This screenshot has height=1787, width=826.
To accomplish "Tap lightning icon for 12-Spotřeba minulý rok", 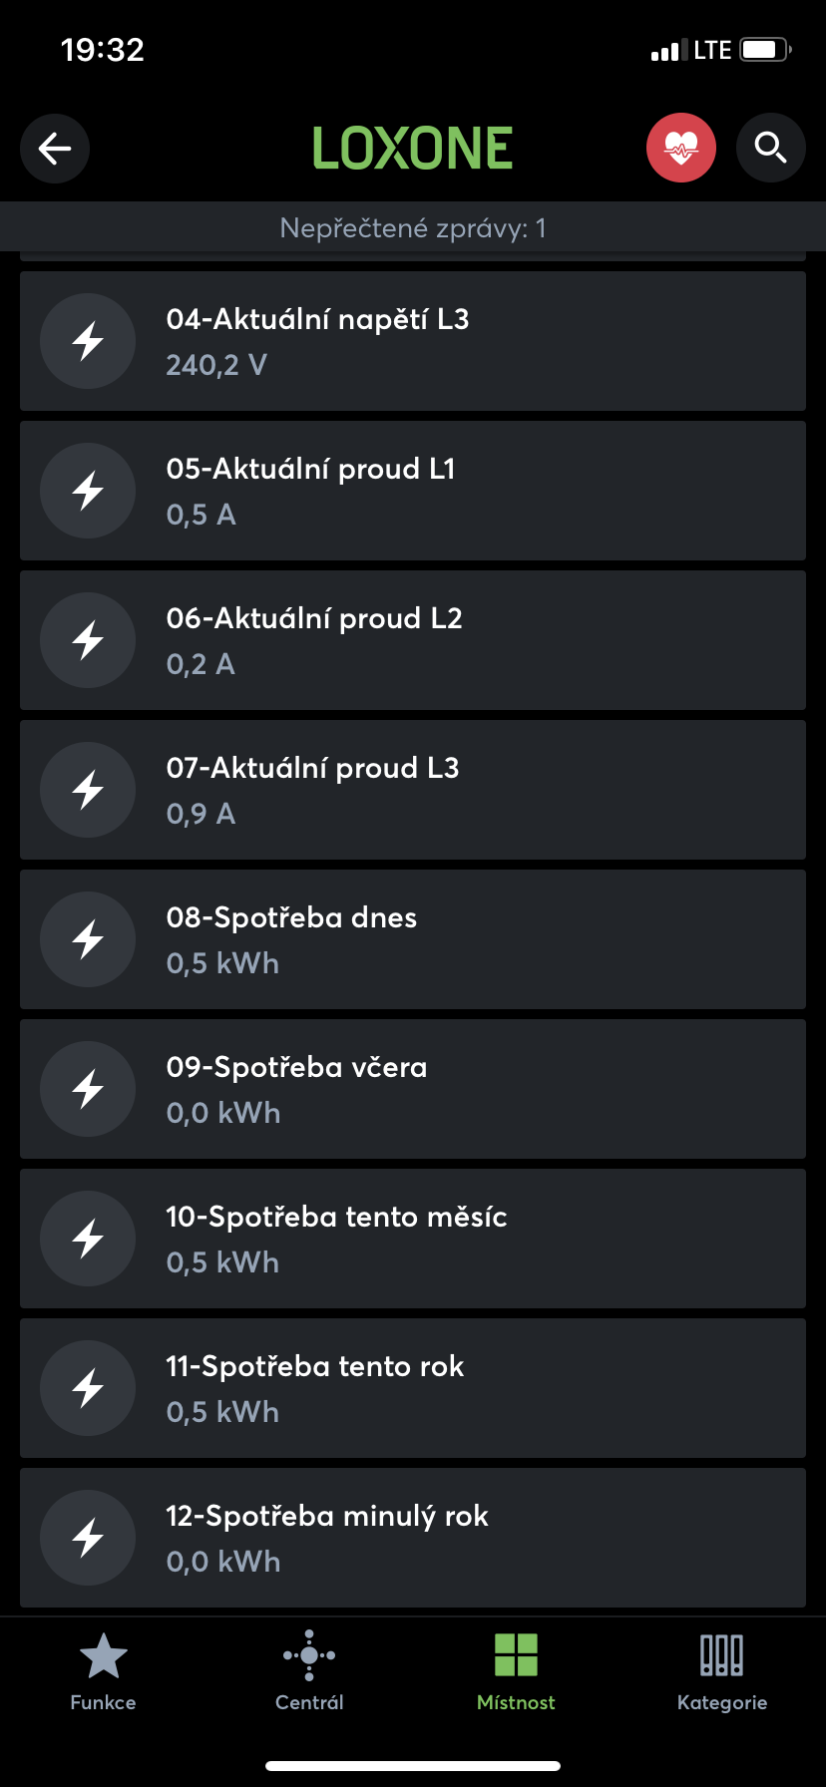I will [88, 1538].
